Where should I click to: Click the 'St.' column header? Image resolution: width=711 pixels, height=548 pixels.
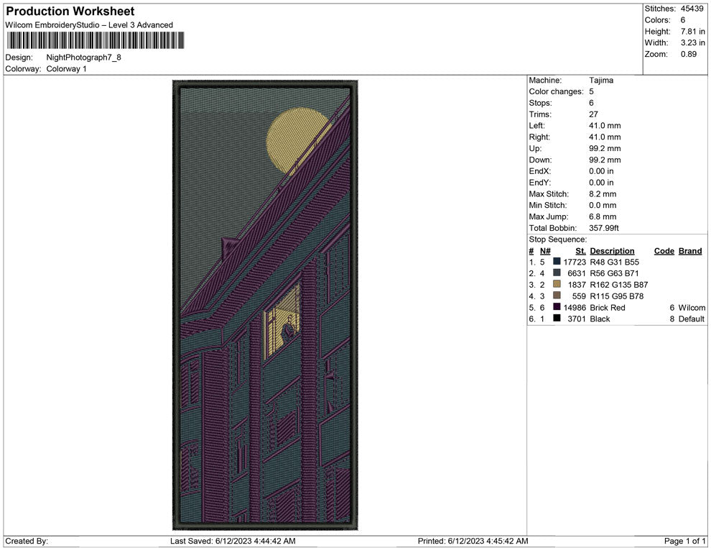click(x=581, y=251)
